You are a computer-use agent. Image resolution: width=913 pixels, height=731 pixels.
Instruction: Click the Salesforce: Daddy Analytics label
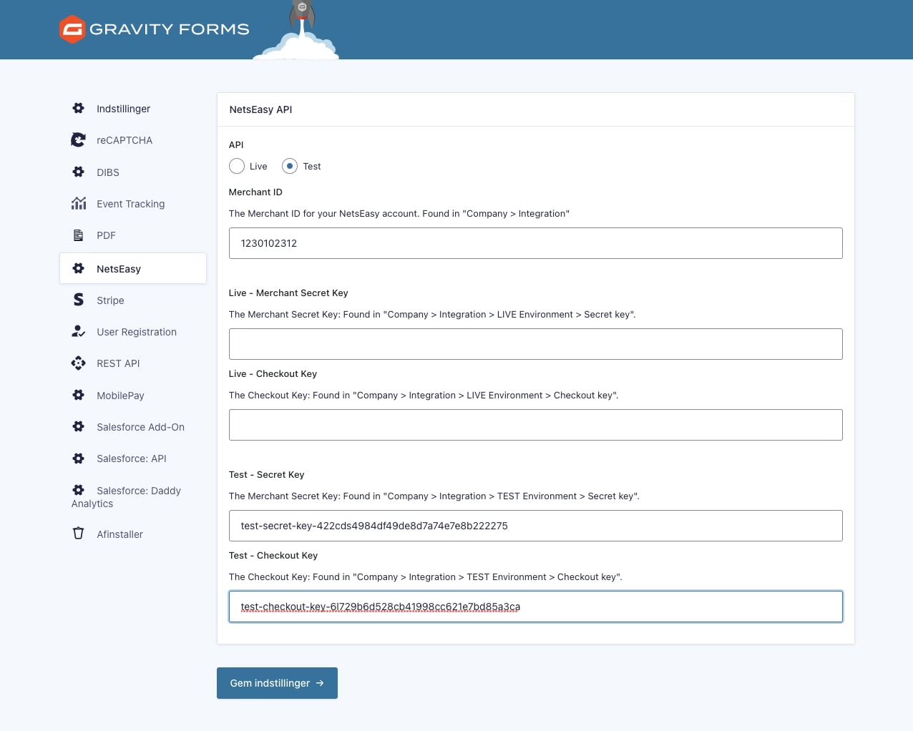(x=126, y=497)
